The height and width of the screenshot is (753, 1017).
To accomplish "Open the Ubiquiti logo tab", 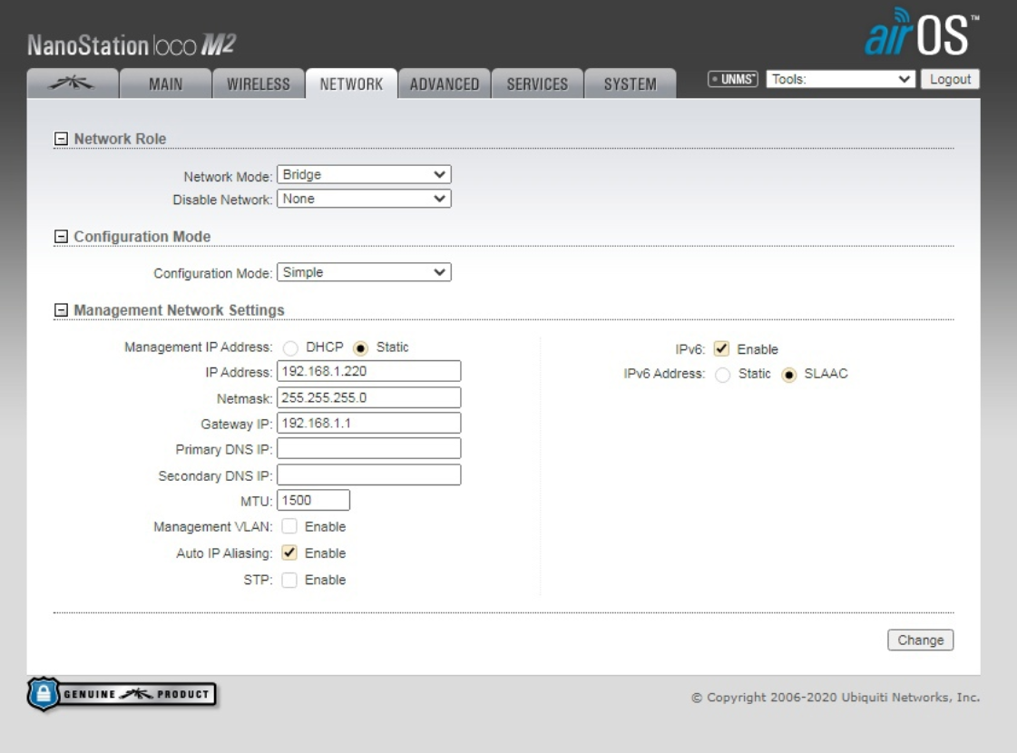I will 73,83.
